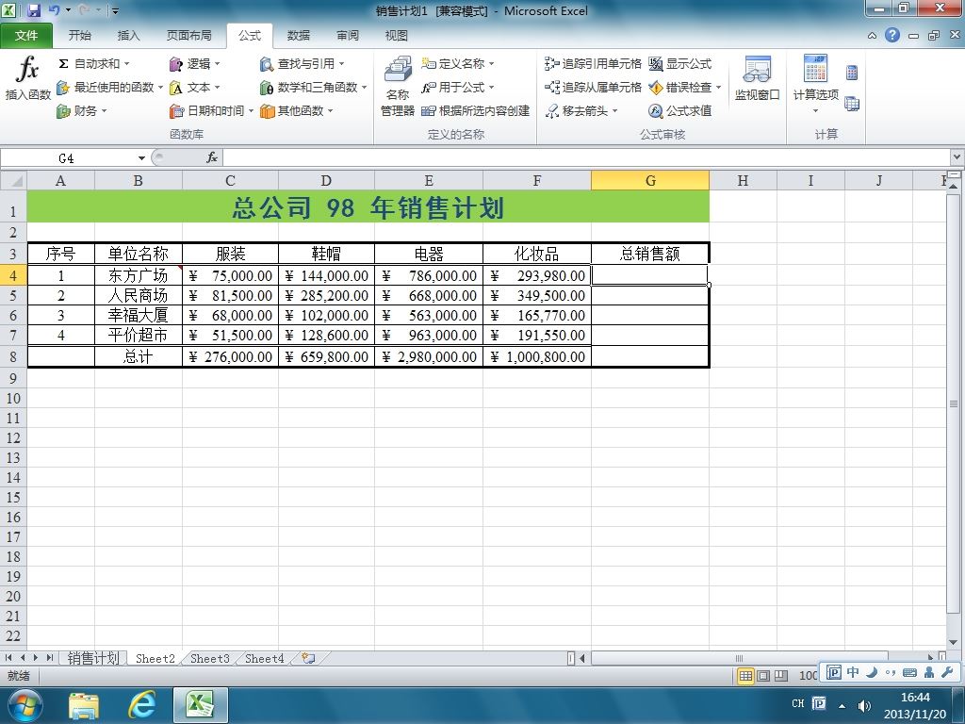
Task: Open Logical 逻辑 functions list
Action: pos(194,63)
